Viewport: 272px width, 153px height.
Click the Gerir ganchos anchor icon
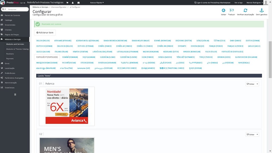pos(262,10)
